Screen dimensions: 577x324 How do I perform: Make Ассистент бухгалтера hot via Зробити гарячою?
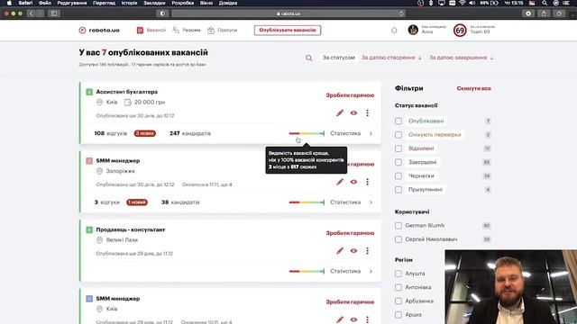tap(350, 95)
